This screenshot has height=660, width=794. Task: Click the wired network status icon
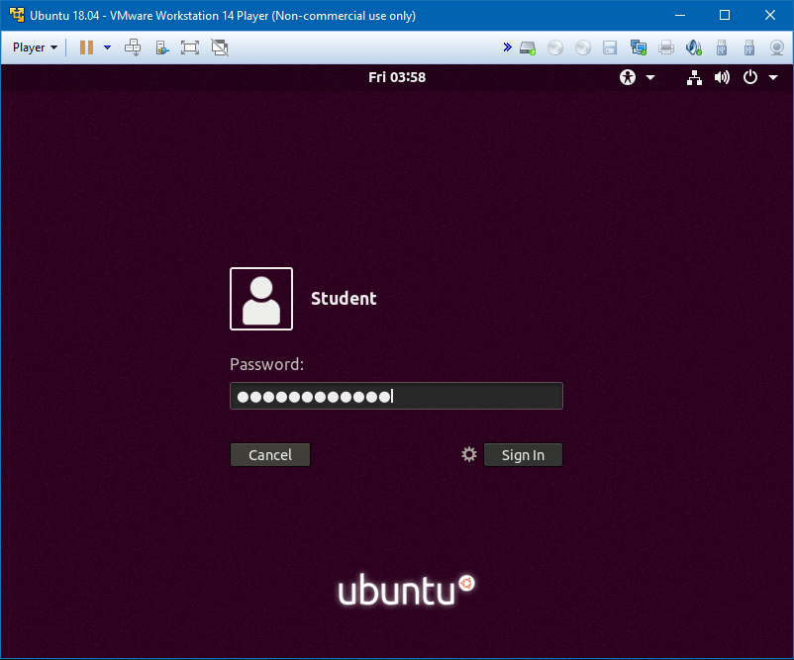pos(694,77)
